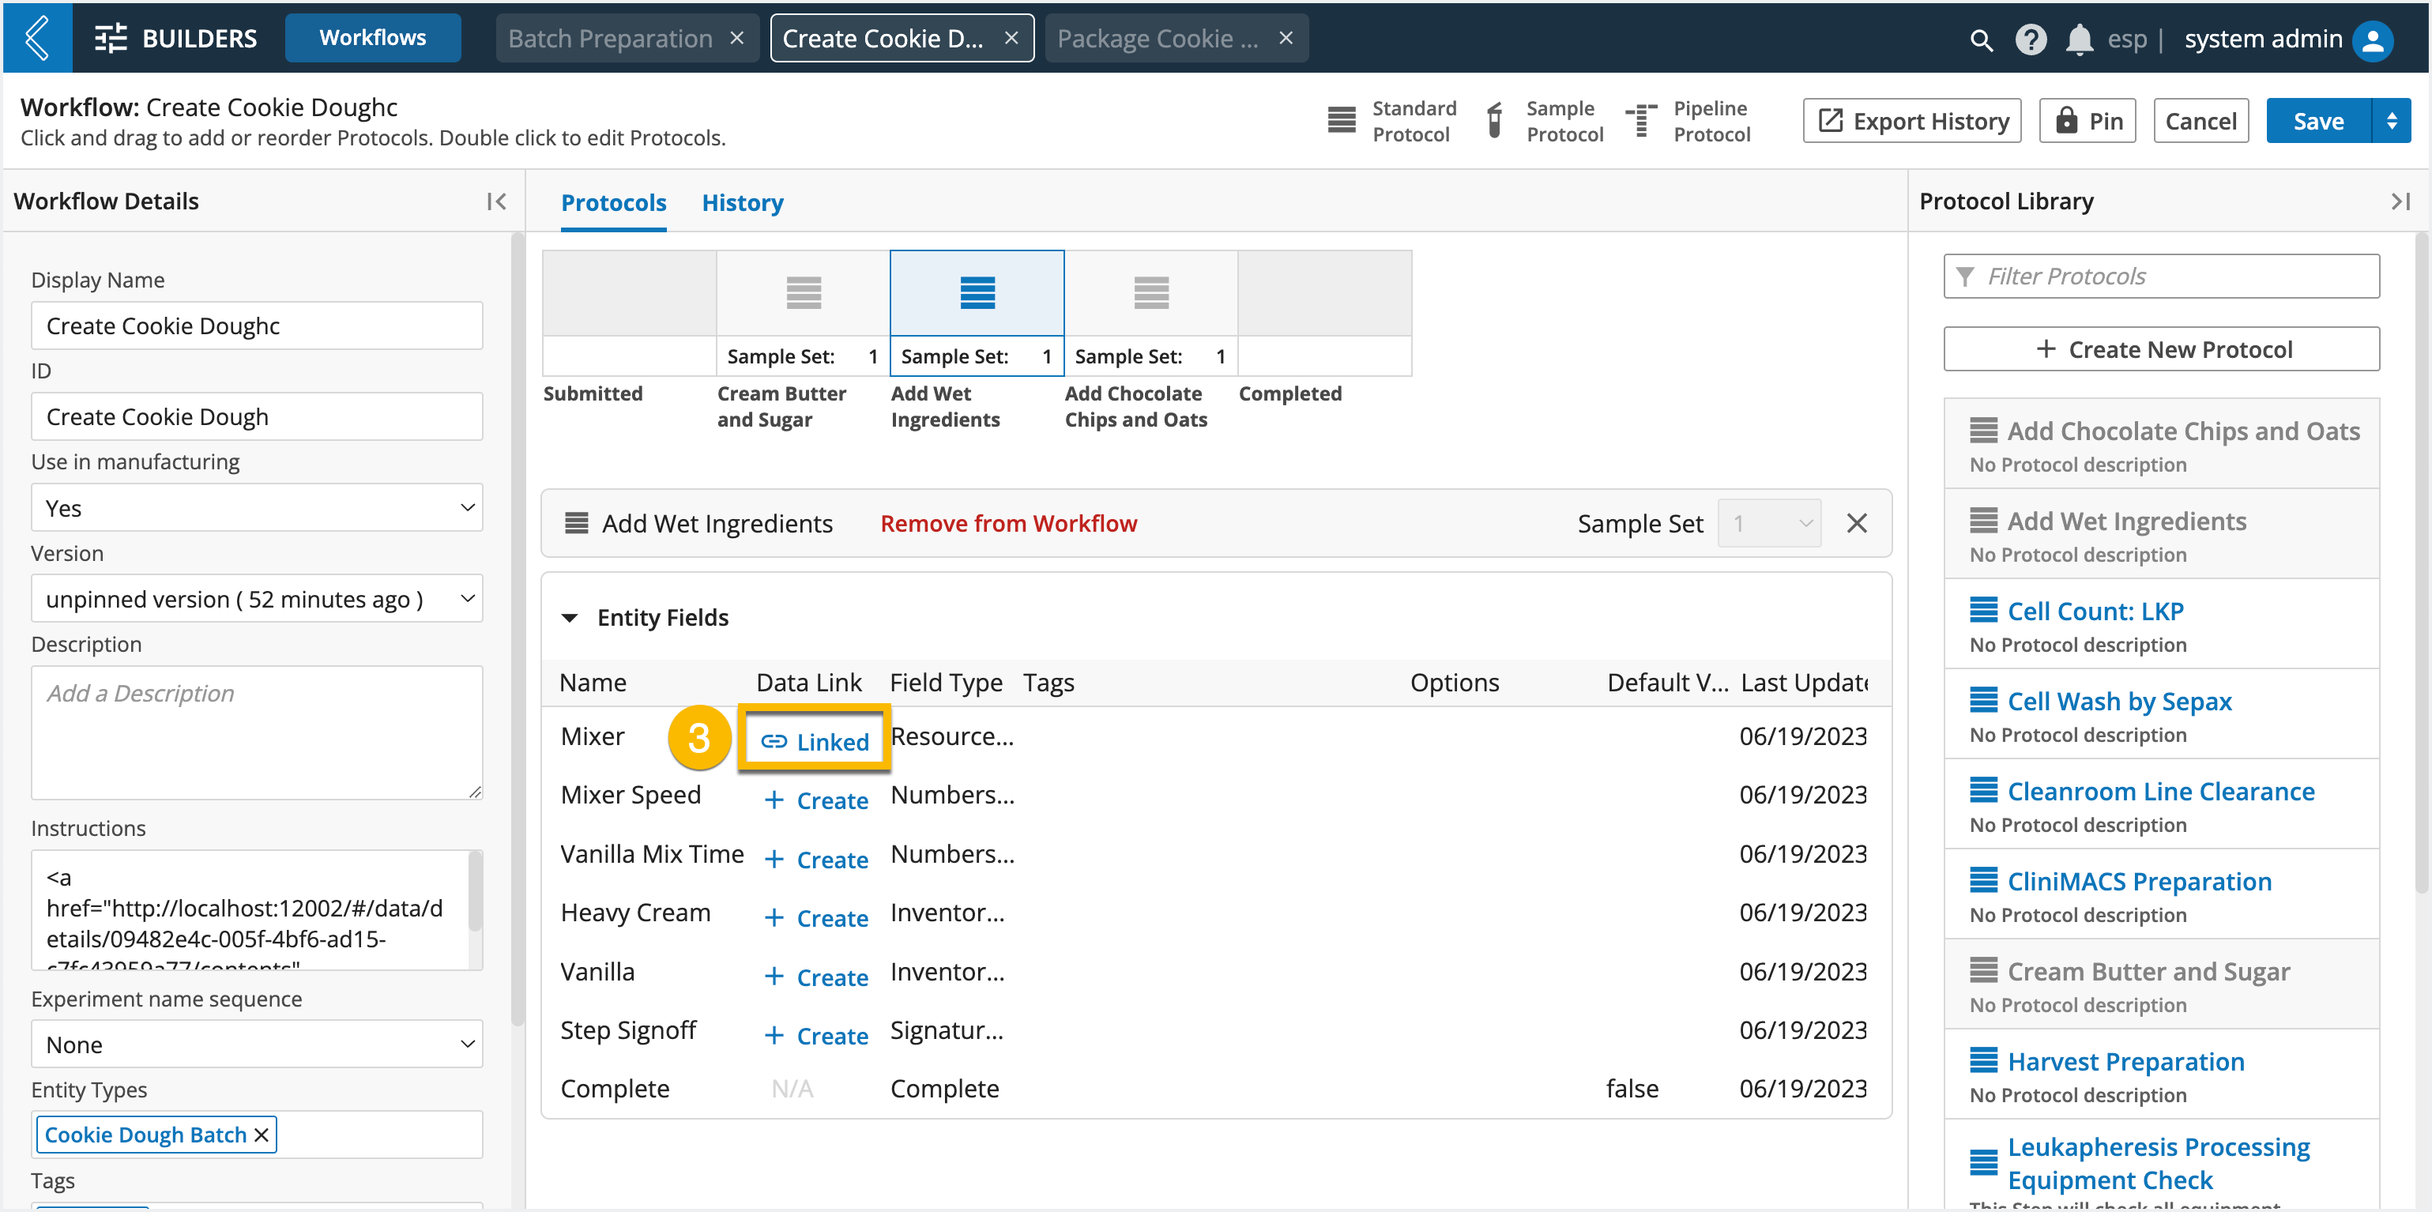Click the search magnifier icon
The height and width of the screenshot is (1212, 2432).
tap(1981, 40)
